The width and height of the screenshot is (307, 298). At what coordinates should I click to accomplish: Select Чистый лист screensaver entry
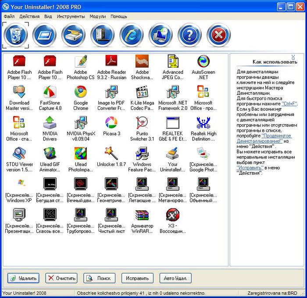[x=111, y=221]
